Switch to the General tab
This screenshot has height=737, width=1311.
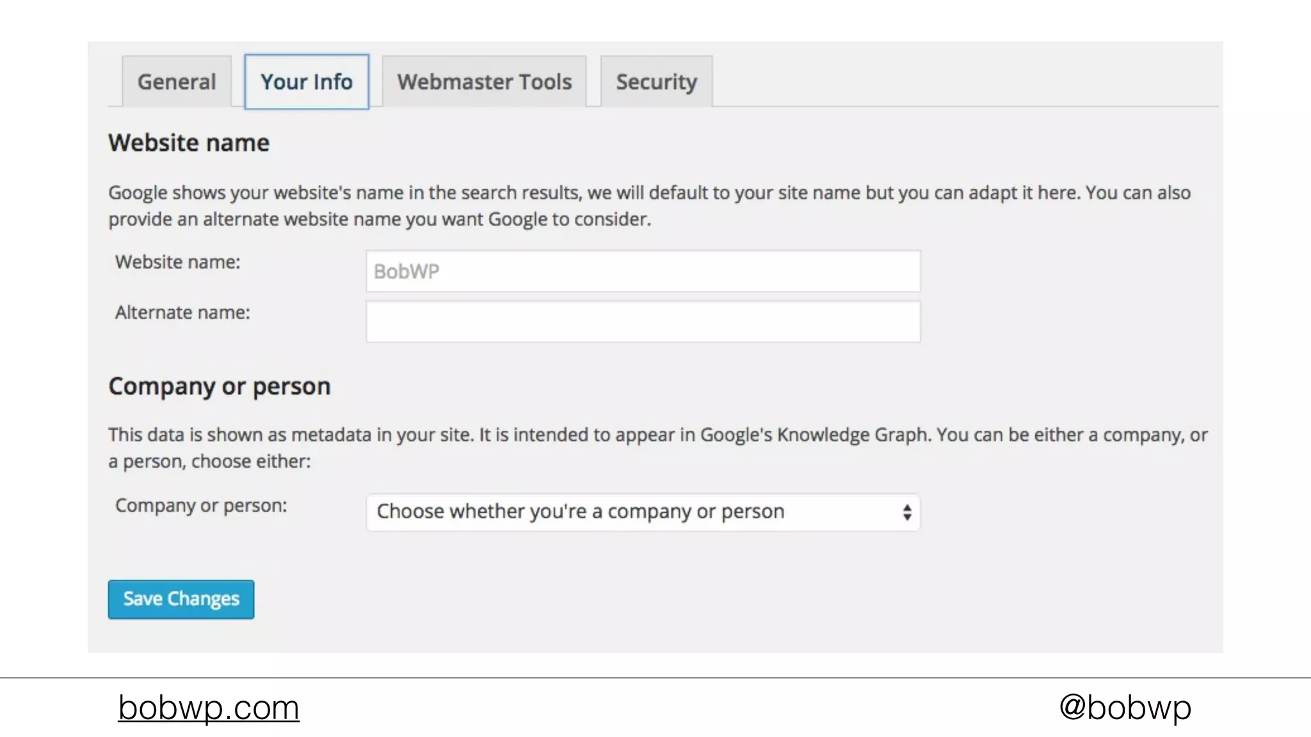[177, 82]
